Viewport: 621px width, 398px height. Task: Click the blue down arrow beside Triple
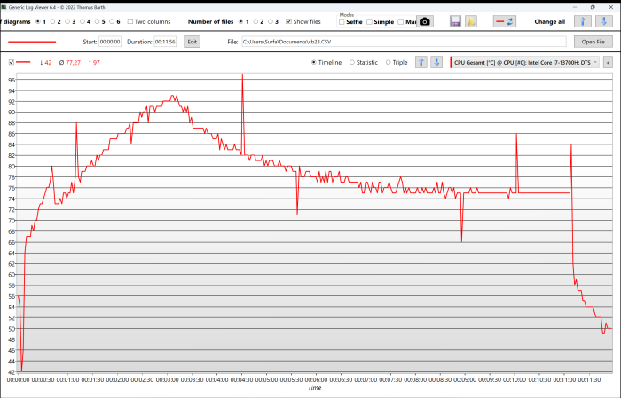[x=436, y=62]
